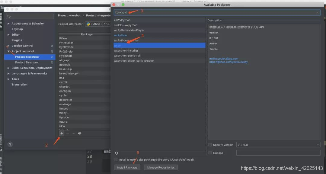Viewport: 326px width, 174px height.
Task: Select decorator in installed packages
Action: click(85, 100)
